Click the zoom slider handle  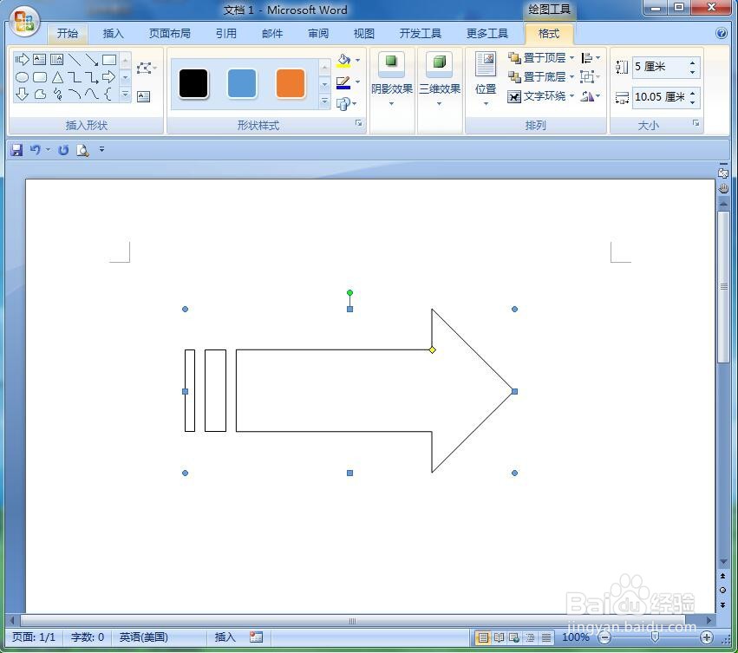coord(655,637)
